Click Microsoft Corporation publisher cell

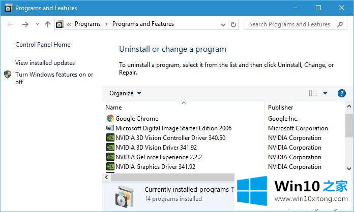tap(298, 128)
